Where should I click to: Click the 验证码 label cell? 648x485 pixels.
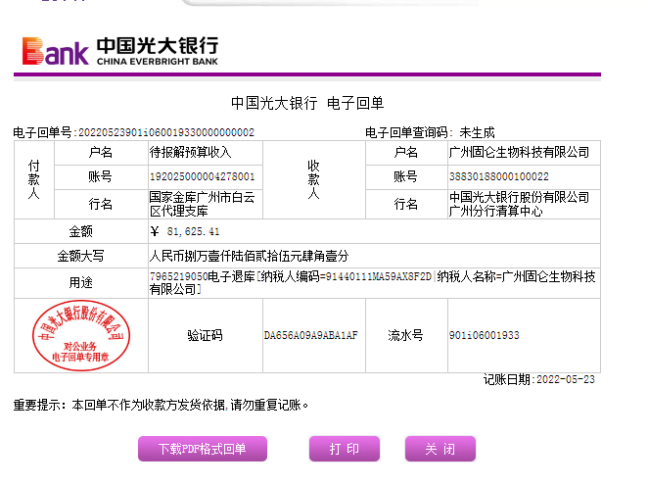[x=205, y=335]
